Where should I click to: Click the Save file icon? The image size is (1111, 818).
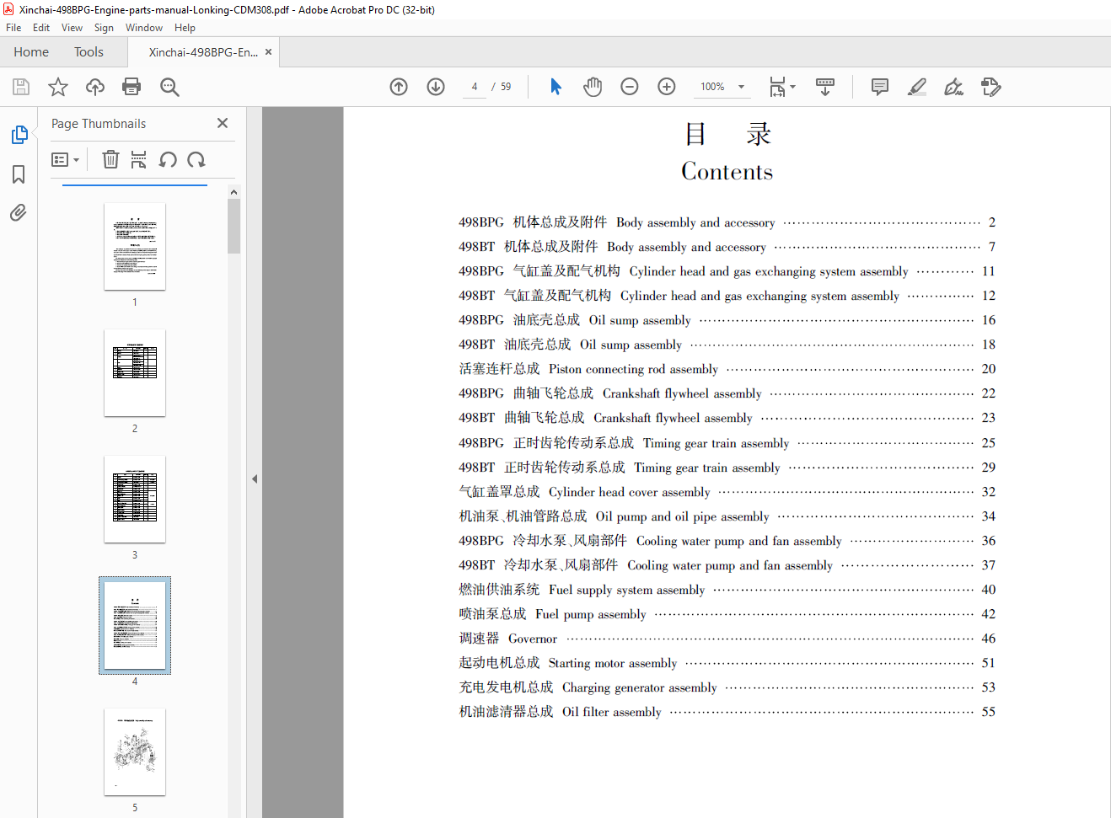point(21,87)
